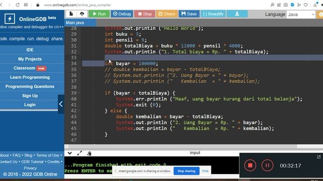Pause the screen recording
This screenshot has height=181, width=323.
267,165
